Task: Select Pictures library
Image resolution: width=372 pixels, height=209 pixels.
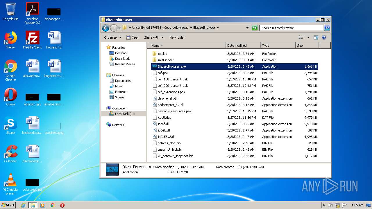Action: pyautogui.click(x=121, y=92)
